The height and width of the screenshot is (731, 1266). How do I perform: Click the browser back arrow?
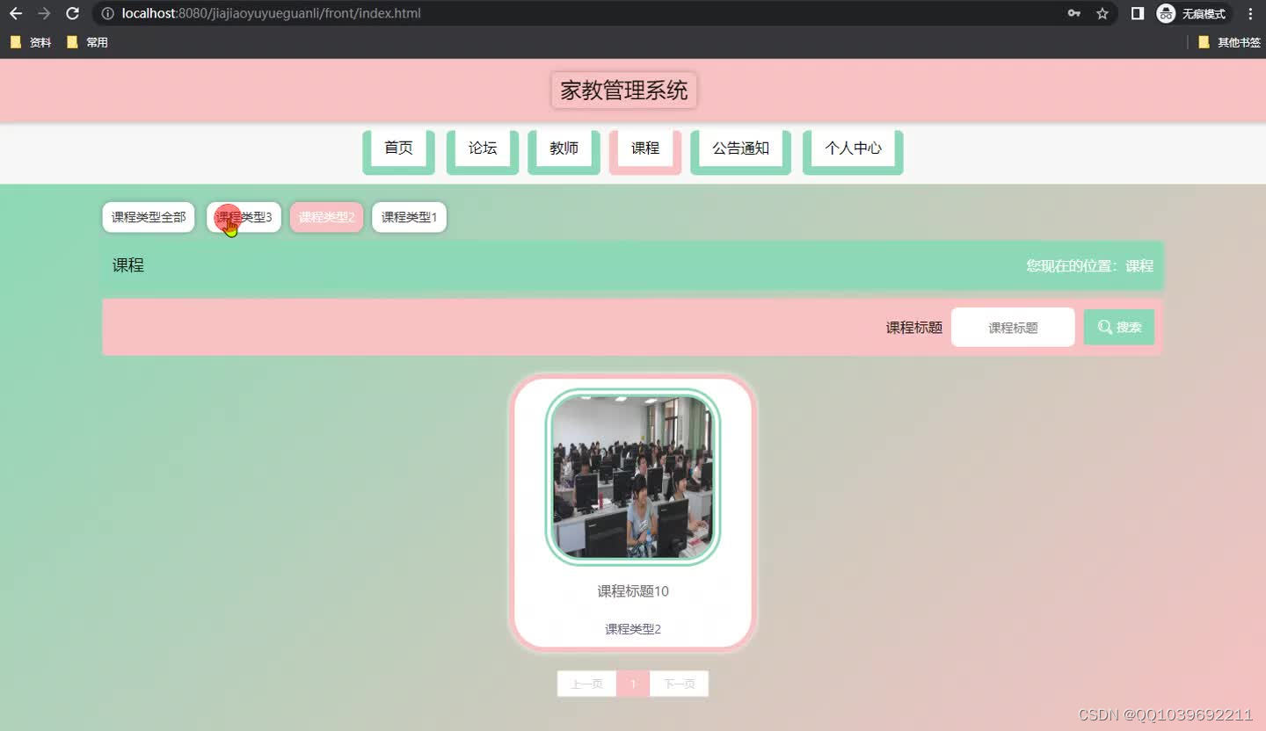point(15,13)
